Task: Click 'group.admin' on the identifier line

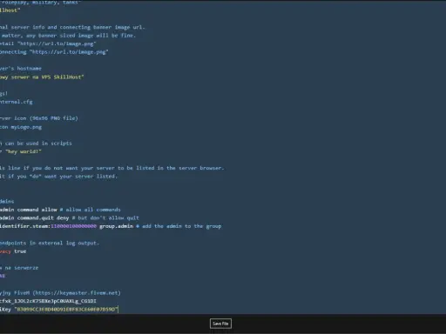Action: pyautogui.click(x=116, y=226)
